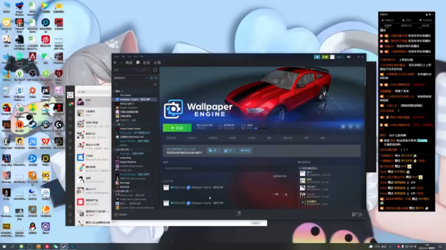The height and width of the screenshot is (250, 446).
Task: Select Dying Light 2 in library list
Action: point(127,104)
